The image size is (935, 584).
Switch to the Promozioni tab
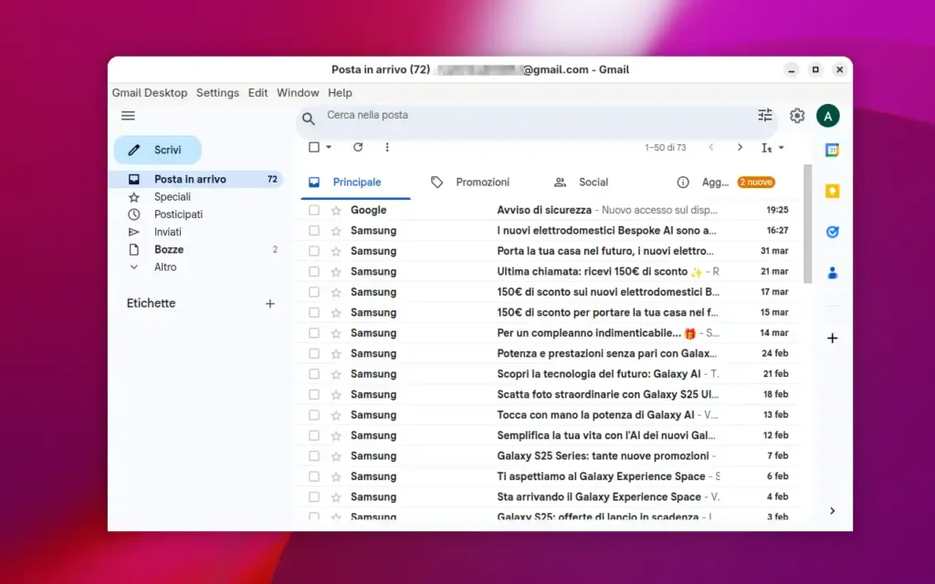pyautogui.click(x=482, y=182)
